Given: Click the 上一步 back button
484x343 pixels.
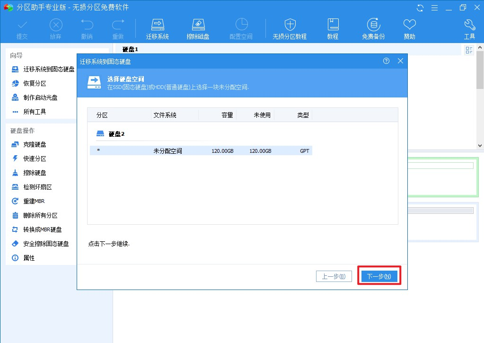Looking at the screenshot, I should 334,277.
